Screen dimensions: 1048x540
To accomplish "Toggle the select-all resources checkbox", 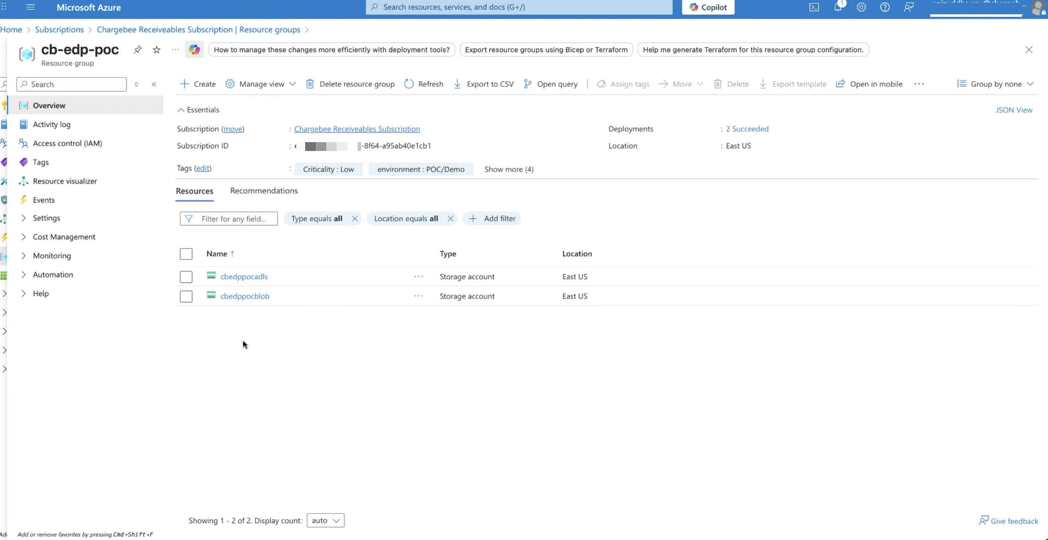I will [x=186, y=254].
